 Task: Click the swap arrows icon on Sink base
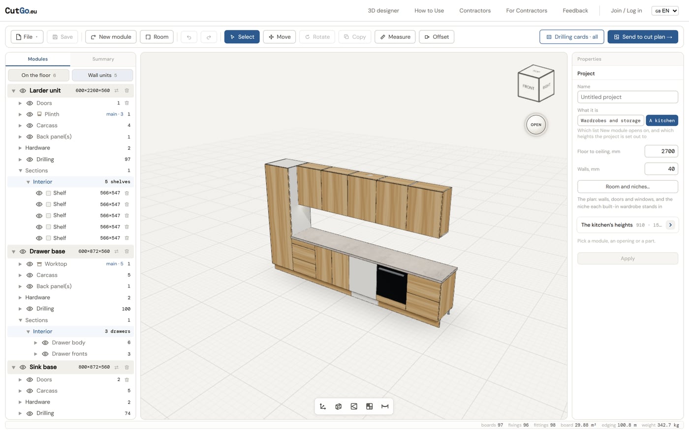click(117, 367)
